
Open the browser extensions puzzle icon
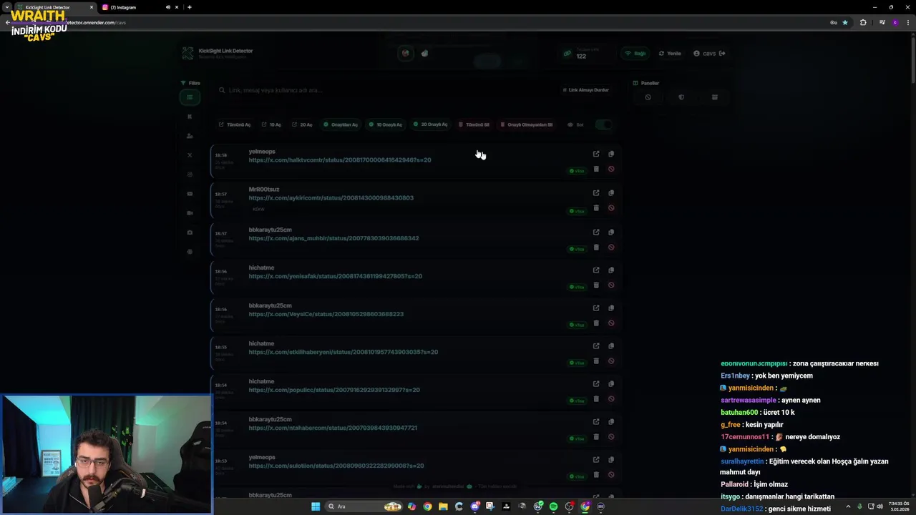pos(863,22)
